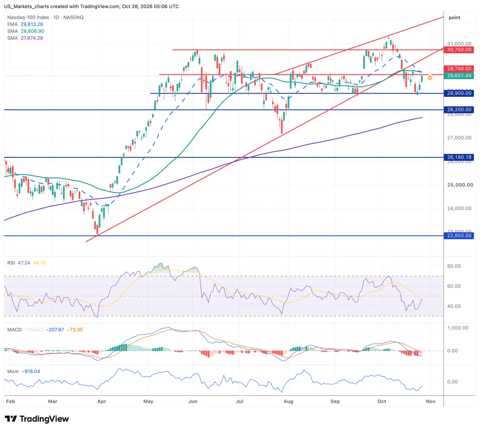Screen dimensions: 480x431
Task: Click the Jun label on time axis
Action: tap(193, 401)
